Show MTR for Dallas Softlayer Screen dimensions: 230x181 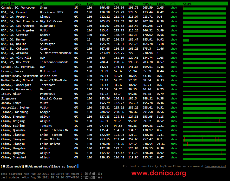click(x=174, y=44)
